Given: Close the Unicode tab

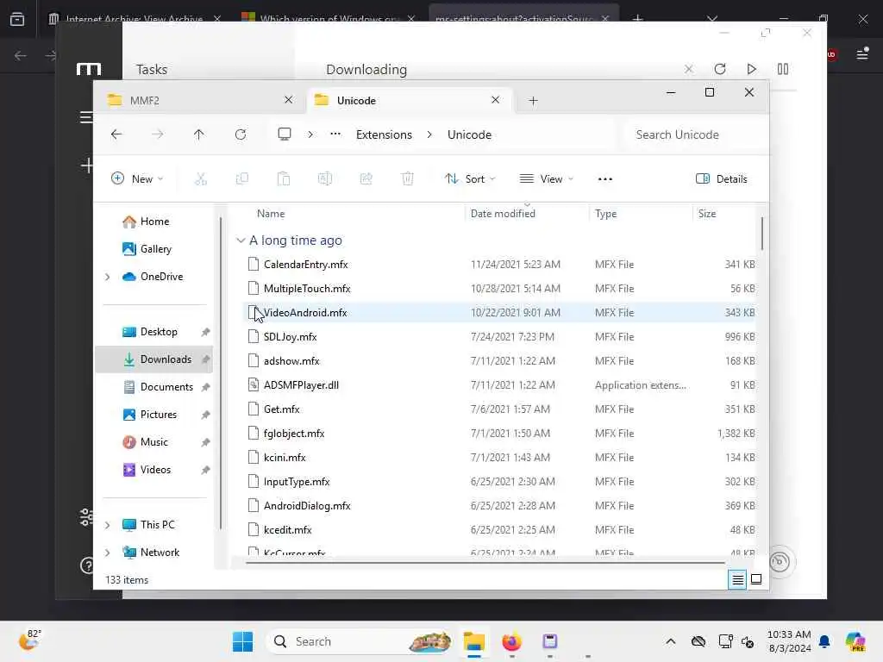Looking at the screenshot, I should click(x=496, y=100).
